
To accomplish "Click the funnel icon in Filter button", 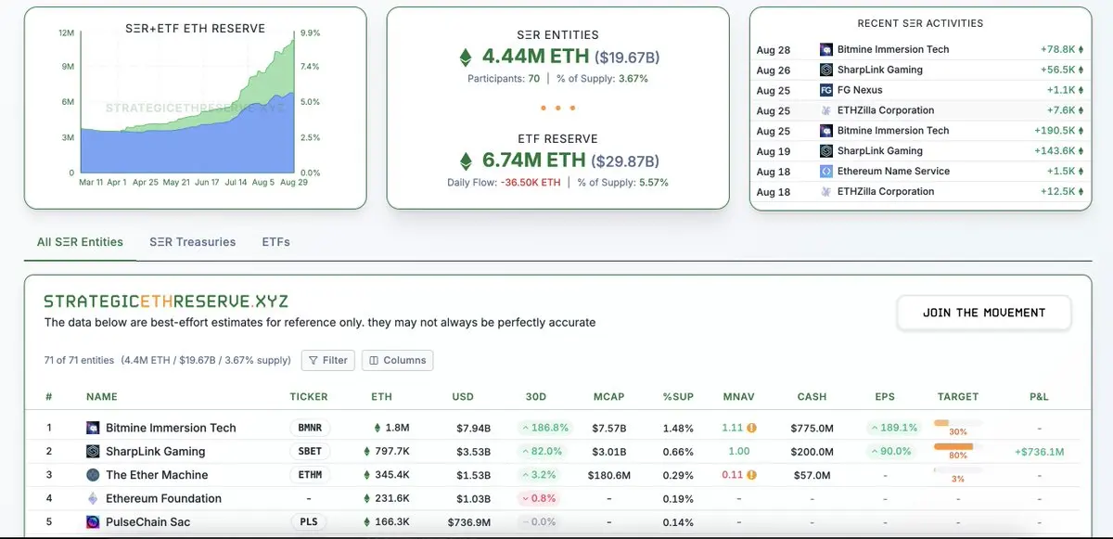I will [x=313, y=360].
